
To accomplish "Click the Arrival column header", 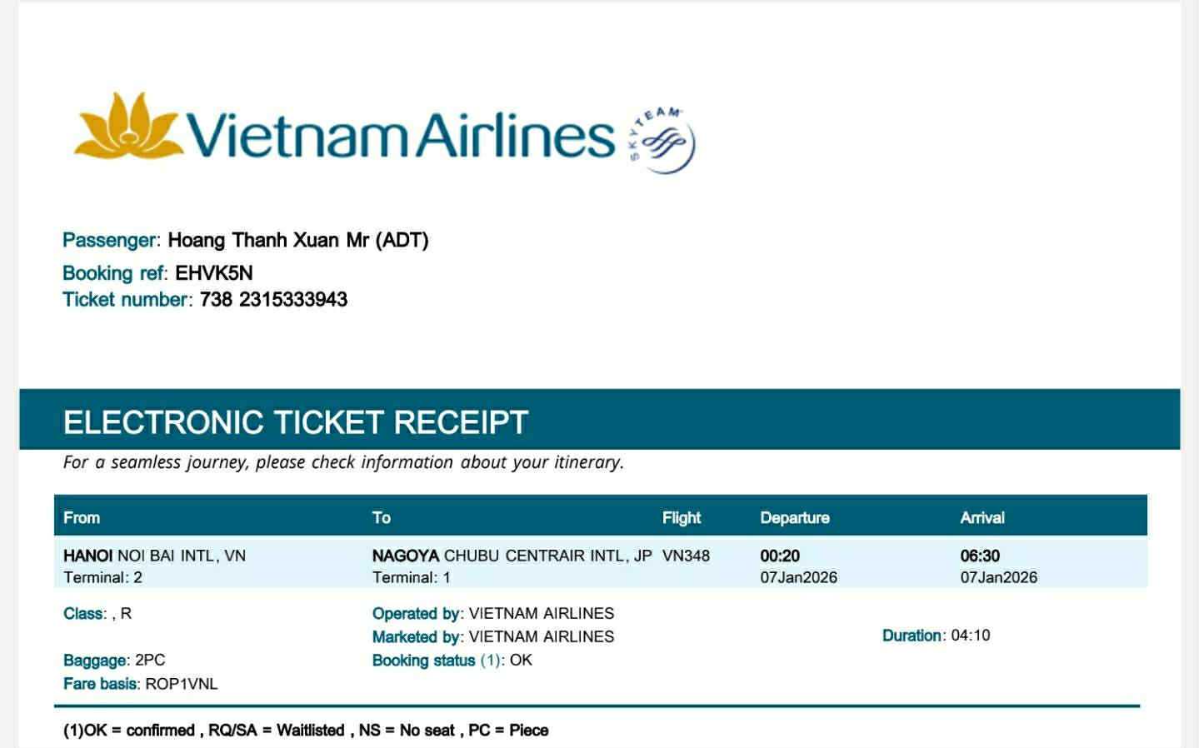I will click(x=982, y=518).
